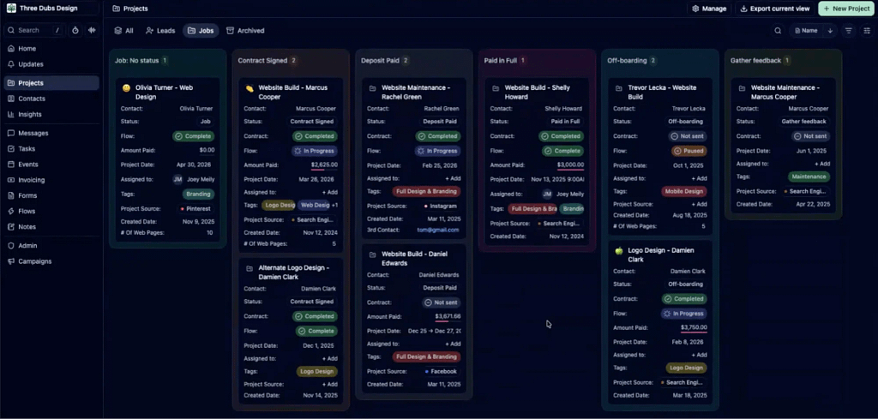Open Flows in sidebar

[51, 212]
